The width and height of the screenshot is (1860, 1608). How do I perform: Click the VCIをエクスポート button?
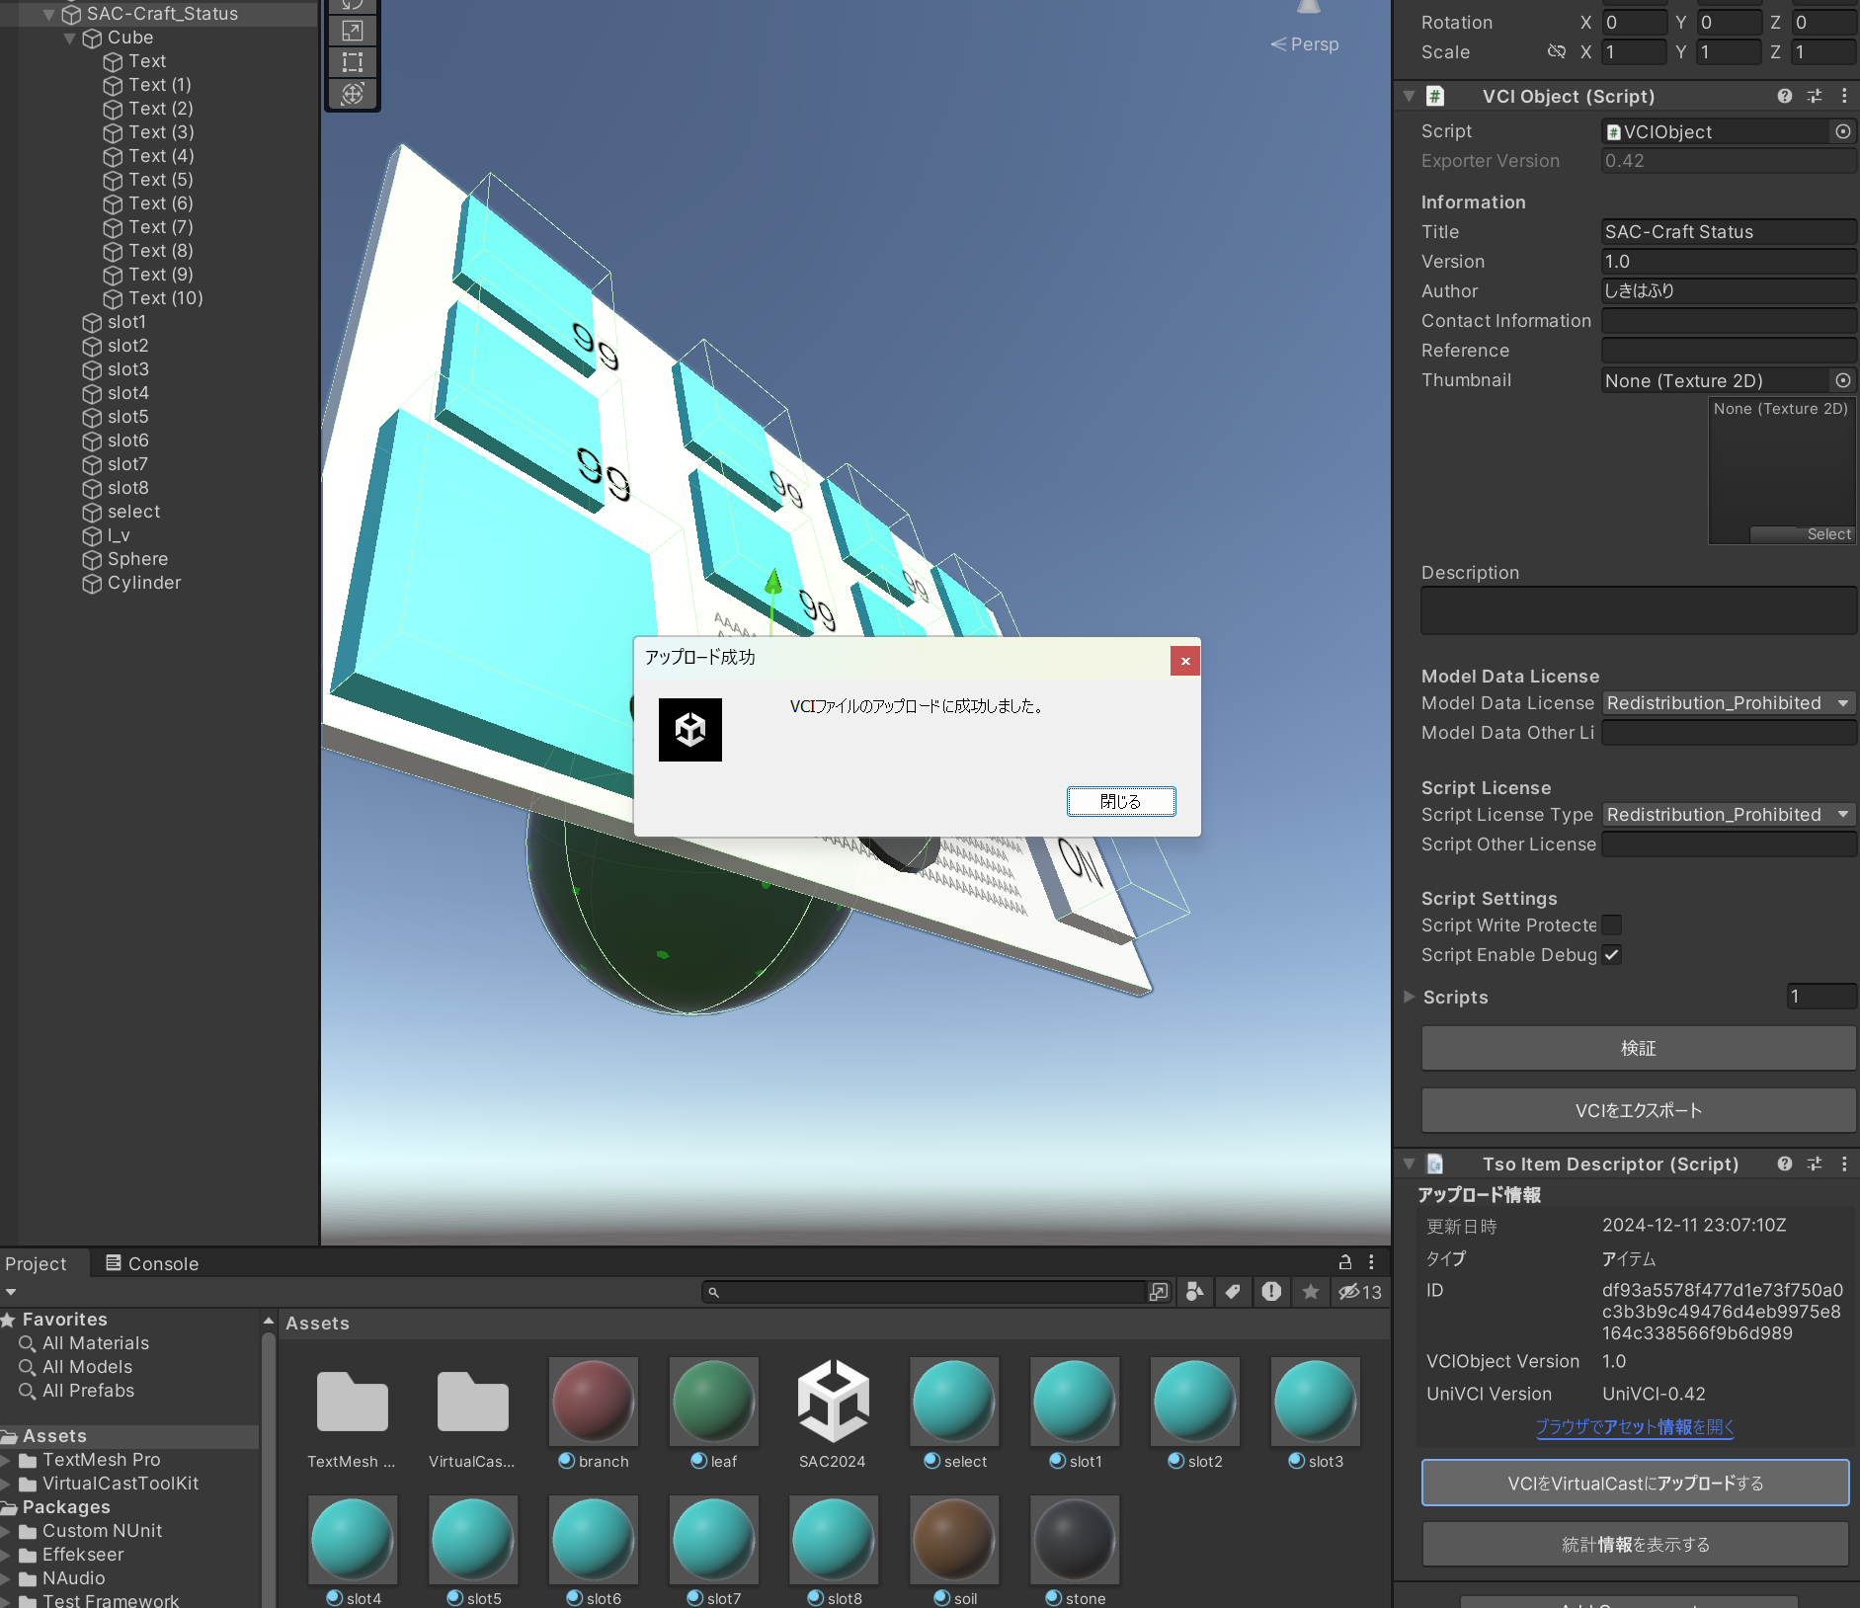[x=1639, y=1110]
